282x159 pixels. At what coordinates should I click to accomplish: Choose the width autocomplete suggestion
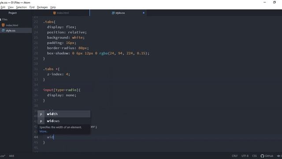tap(64, 114)
